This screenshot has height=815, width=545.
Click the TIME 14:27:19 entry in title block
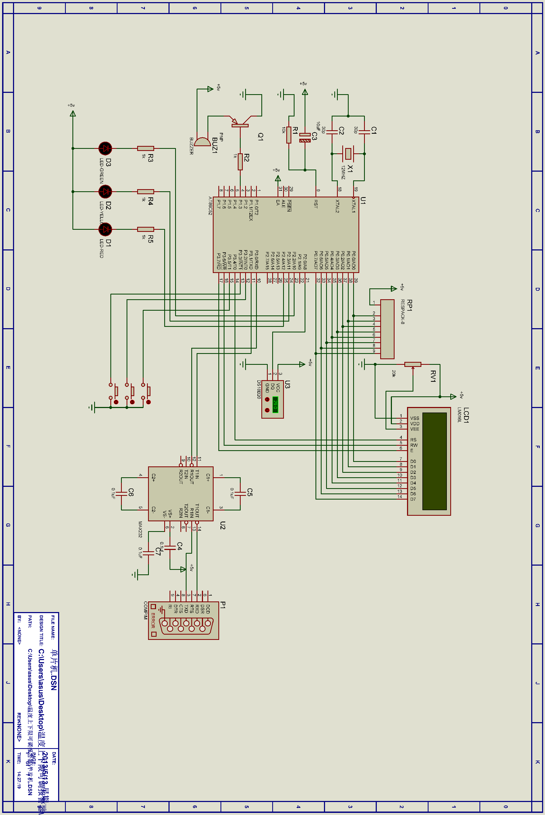[19, 770]
